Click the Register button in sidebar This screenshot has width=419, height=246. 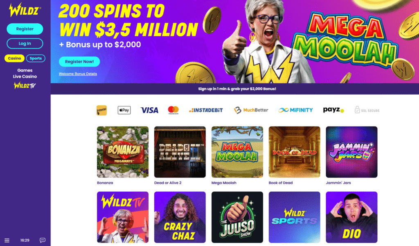(25, 29)
